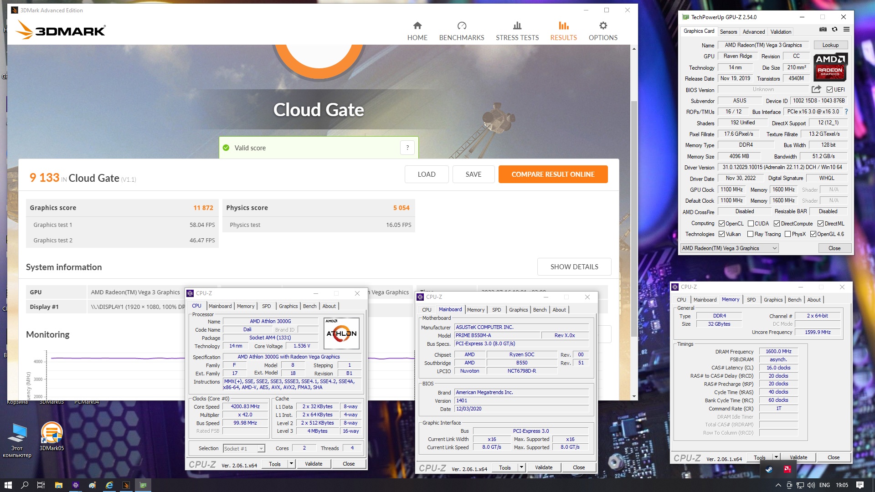This screenshot has height=492, width=875.
Task: Click Validate in CPU-Z Mainboard window
Action: coord(544,467)
